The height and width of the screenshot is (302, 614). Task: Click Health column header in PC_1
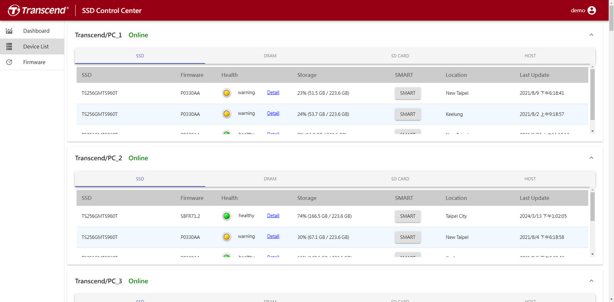229,75
